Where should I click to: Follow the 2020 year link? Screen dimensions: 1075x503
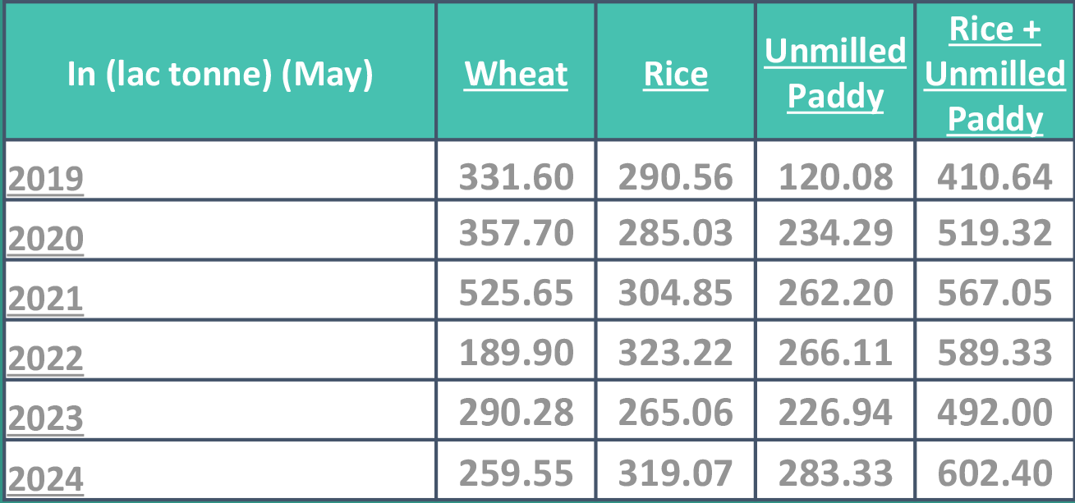tap(45, 239)
